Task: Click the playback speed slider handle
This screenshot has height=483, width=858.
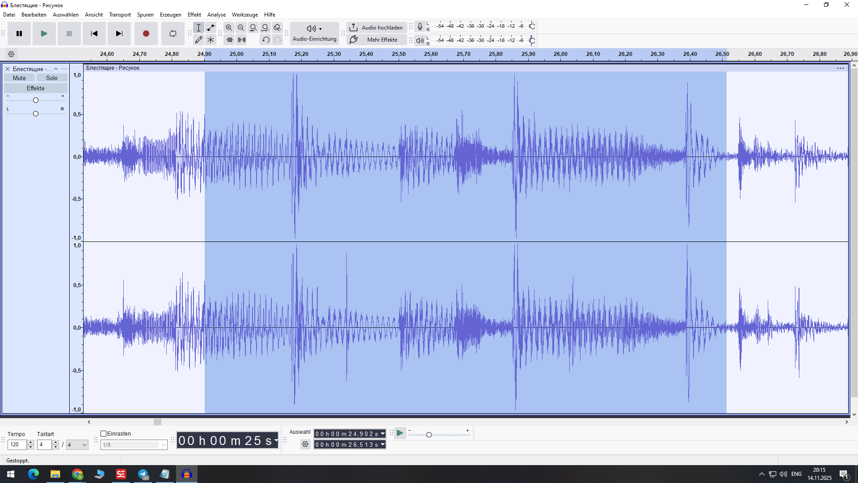Action: (x=429, y=435)
